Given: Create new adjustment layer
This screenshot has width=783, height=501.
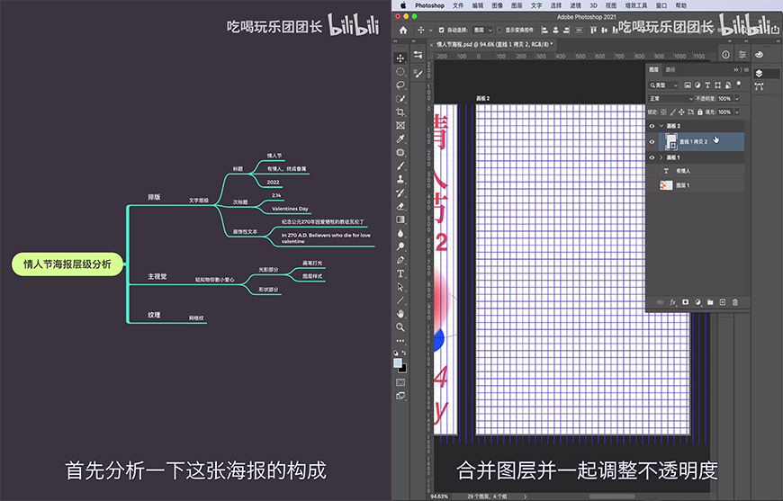Looking at the screenshot, I should click(x=697, y=302).
